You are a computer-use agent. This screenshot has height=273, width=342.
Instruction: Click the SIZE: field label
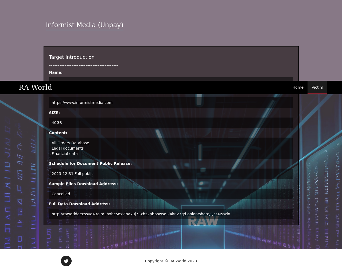point(54,113)
